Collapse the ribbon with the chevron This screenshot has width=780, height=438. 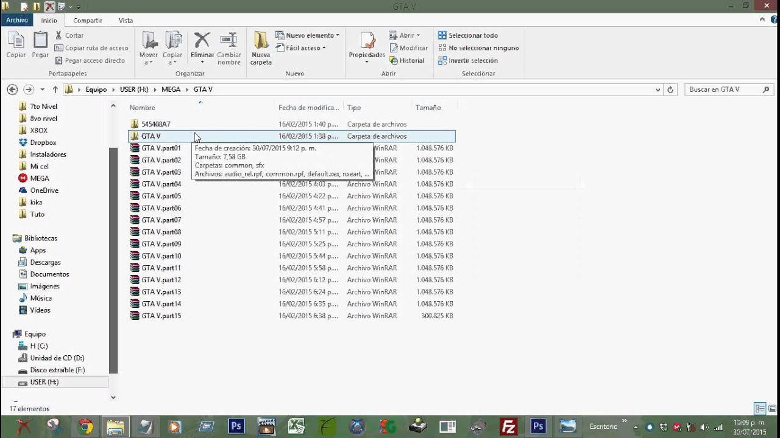pos(762,20)
